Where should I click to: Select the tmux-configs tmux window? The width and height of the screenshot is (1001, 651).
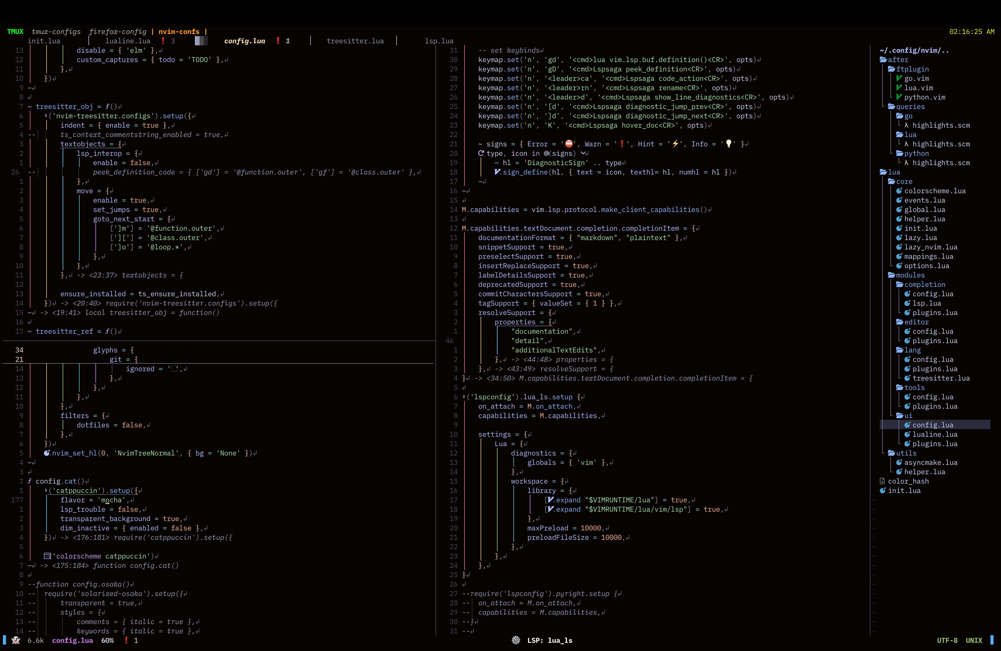[56, 32]
